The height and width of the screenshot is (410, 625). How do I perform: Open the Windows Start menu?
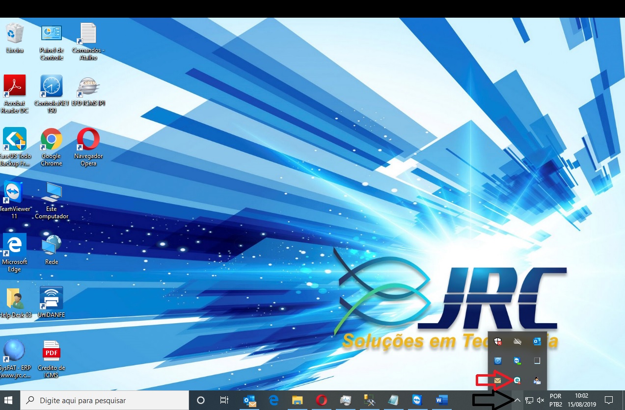pyautogui.click(x=9, y=400)
